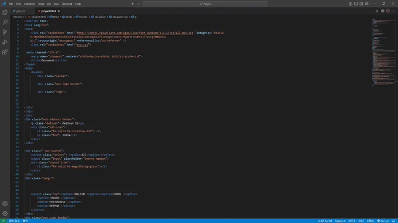Go back with the navigation arrow

click(133, 4)
